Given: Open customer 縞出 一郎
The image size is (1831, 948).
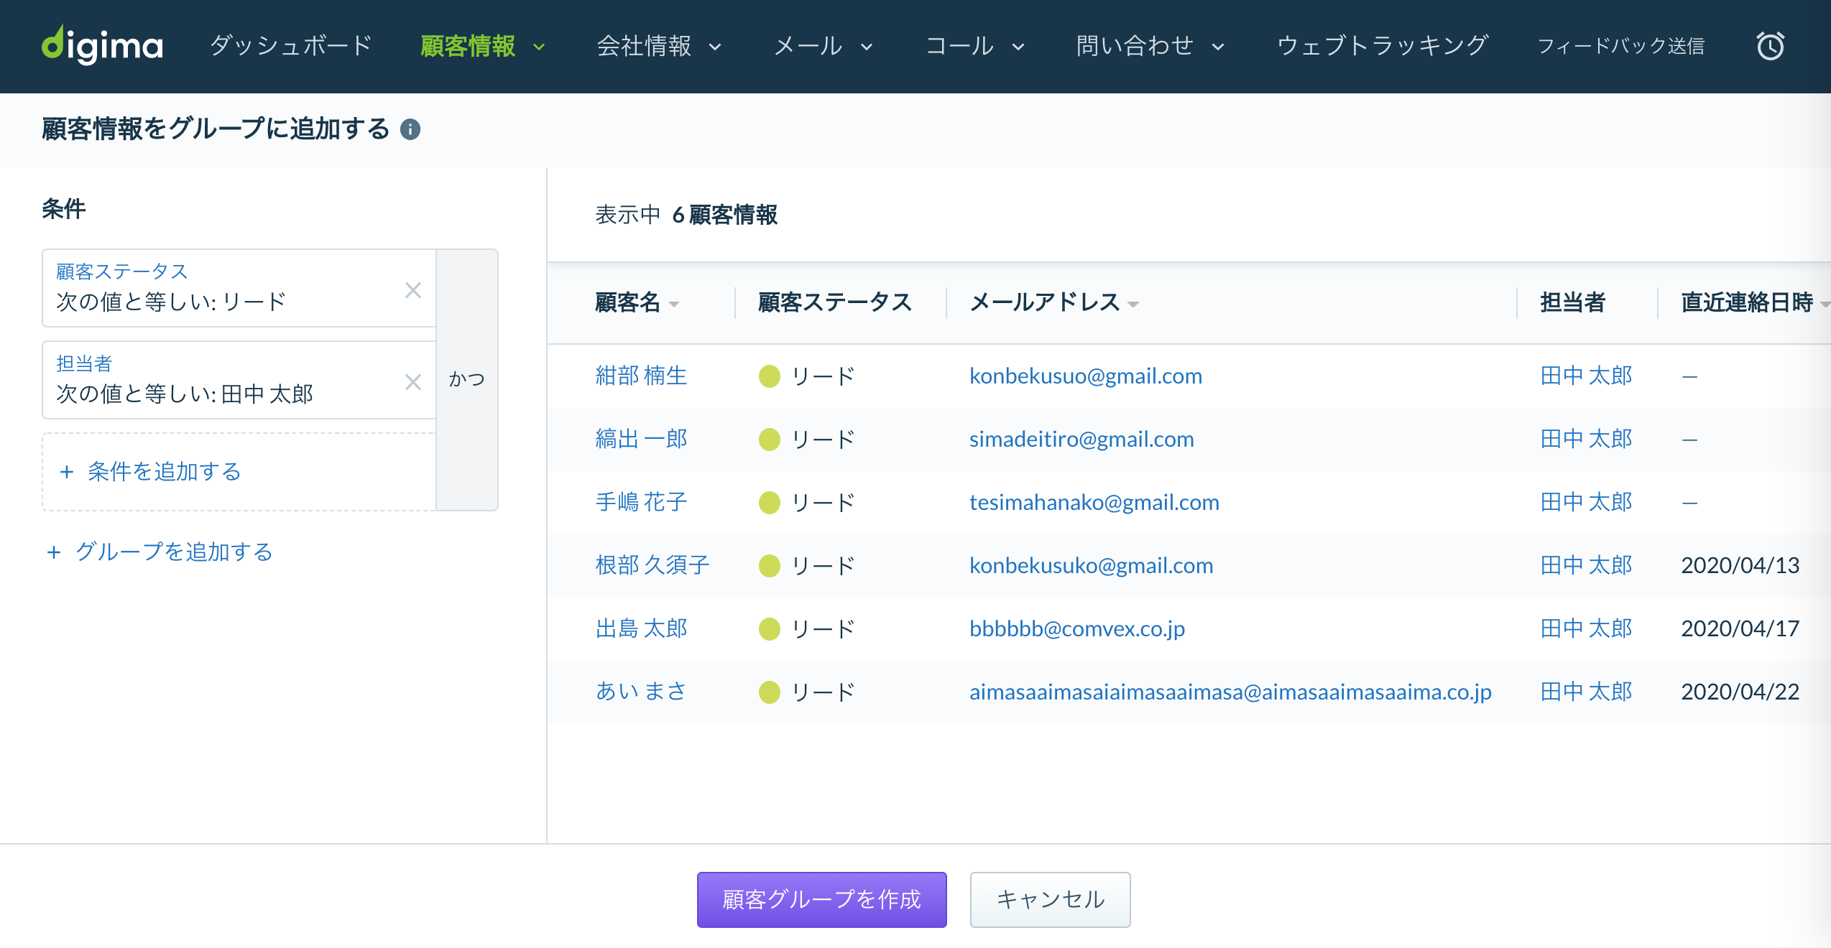Looking at the screenshot, I should click(641, 439).
